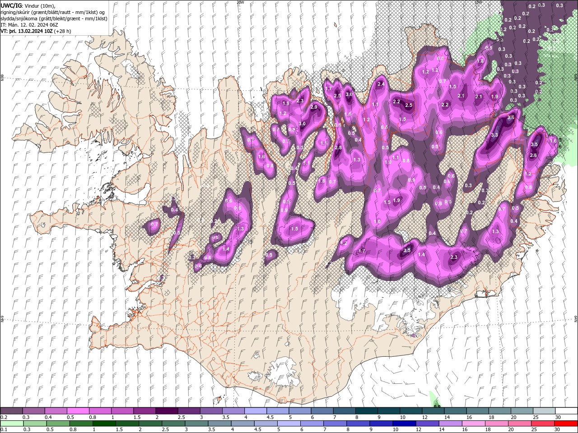Click the medium green 0.5–0.8 swatch in lower legend

pyautogui.click(x=58, y=423)
